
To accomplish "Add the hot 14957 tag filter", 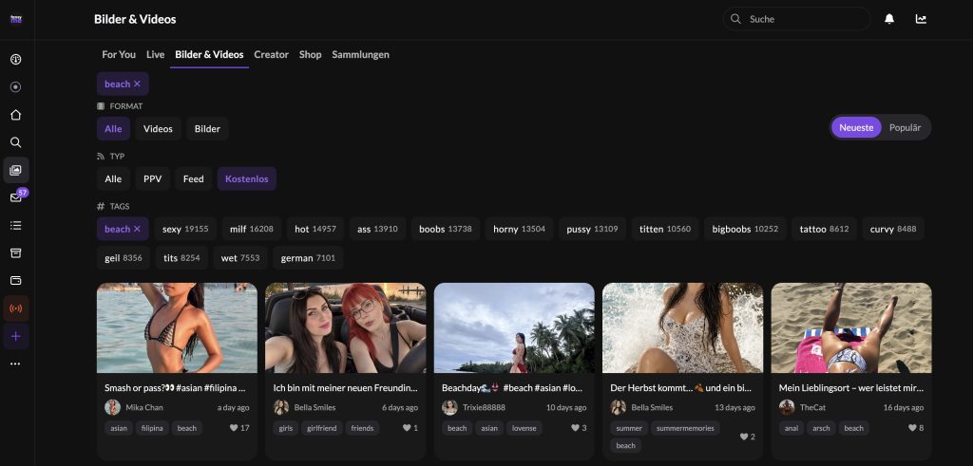I will tap(315, 230).
